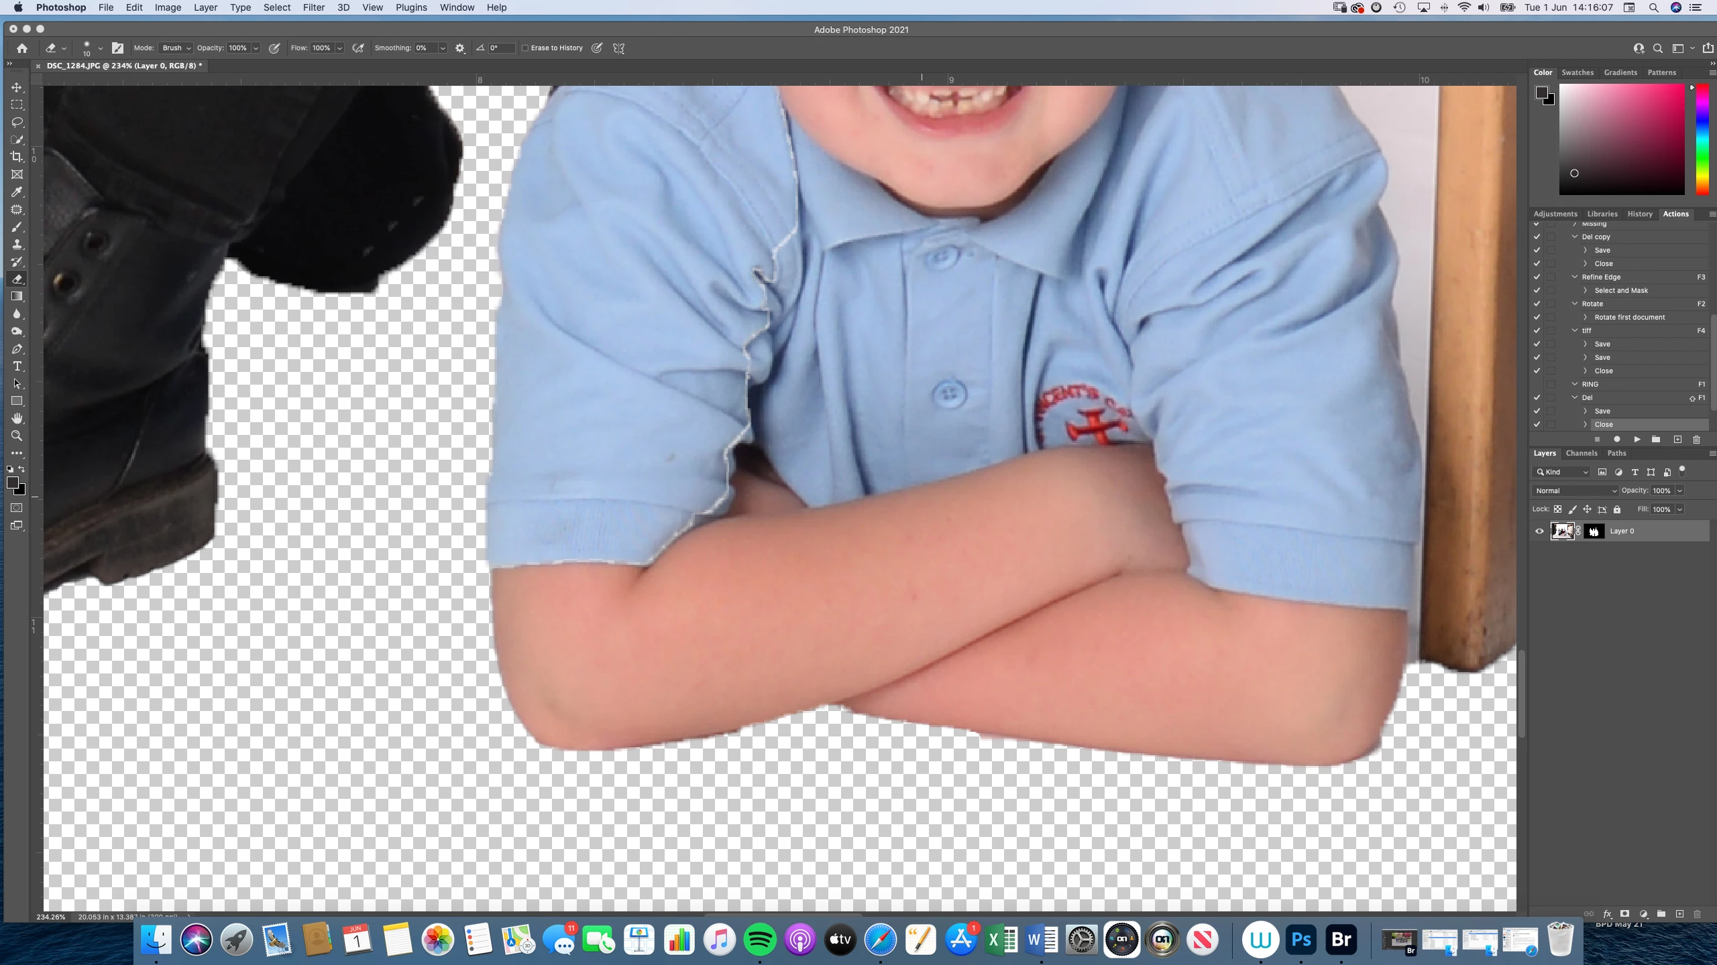The width and height of the screenshot is (1717, 965).
Task: Open the eraser Mode dropdown
Action: pos(176,48)
